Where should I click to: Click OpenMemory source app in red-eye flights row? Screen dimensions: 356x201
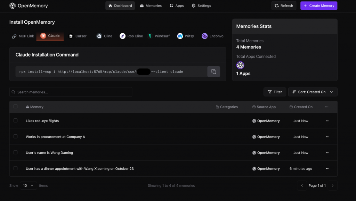pos(266,121)
